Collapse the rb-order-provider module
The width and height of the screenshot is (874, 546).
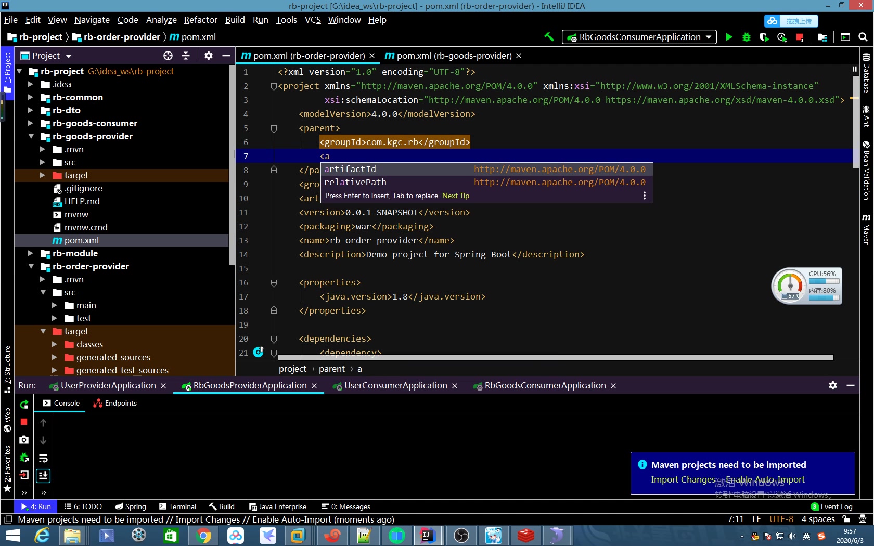click(31, 266)
